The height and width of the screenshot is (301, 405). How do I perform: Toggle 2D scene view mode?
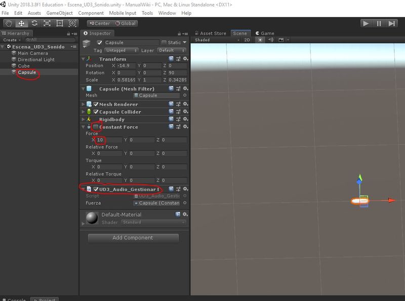click(x=247, y=40)
